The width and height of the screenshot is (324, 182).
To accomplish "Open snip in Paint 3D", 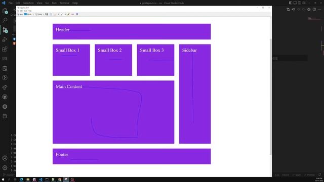I will (77, 14).
